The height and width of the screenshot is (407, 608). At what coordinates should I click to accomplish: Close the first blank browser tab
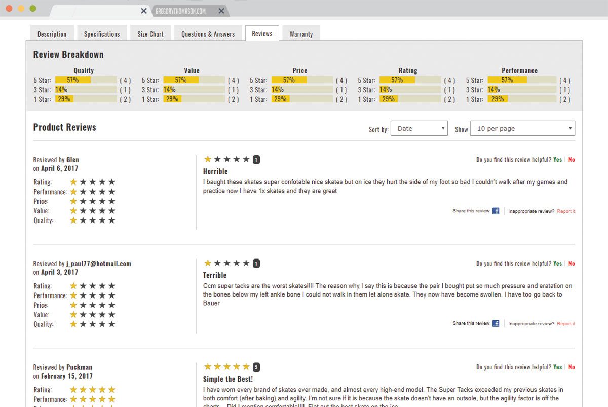tap(144, 11)
